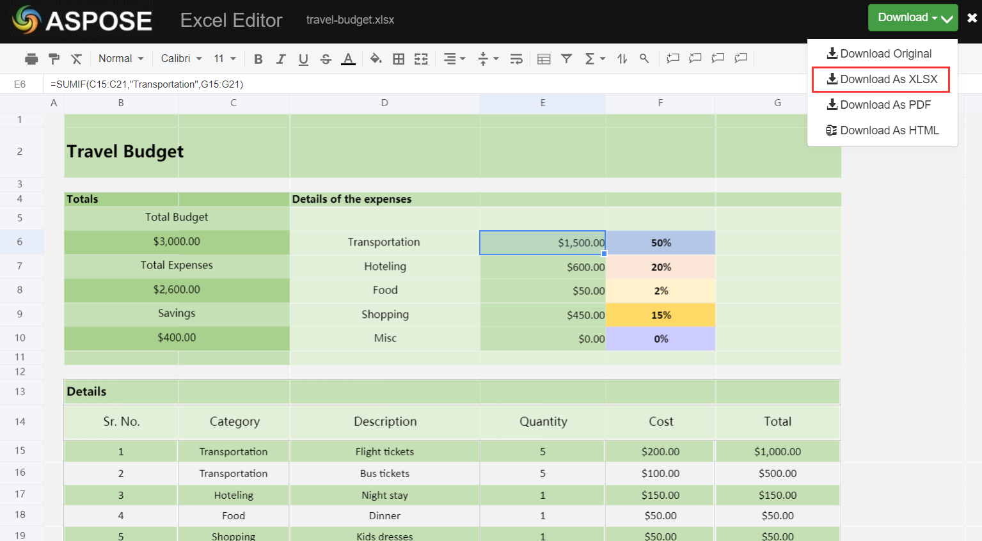This screenshot has height=541, width=982.
Task: Click the Filter funnel icon
Action: coord(567,59)
